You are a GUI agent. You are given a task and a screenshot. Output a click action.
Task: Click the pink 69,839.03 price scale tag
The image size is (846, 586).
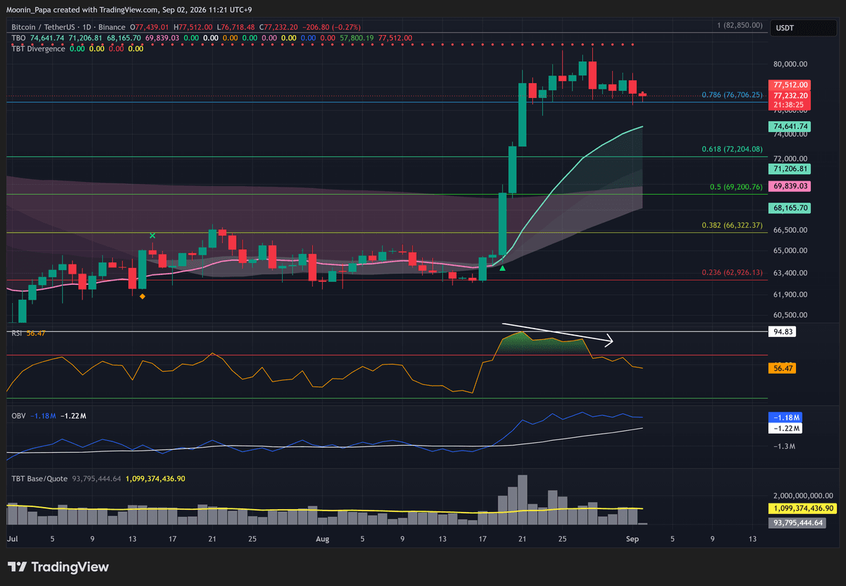tap(790, 186)
